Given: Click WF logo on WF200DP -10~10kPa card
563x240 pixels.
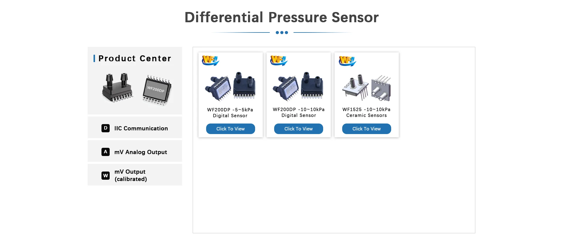Looking at the screenshot, I should [279, 61].
